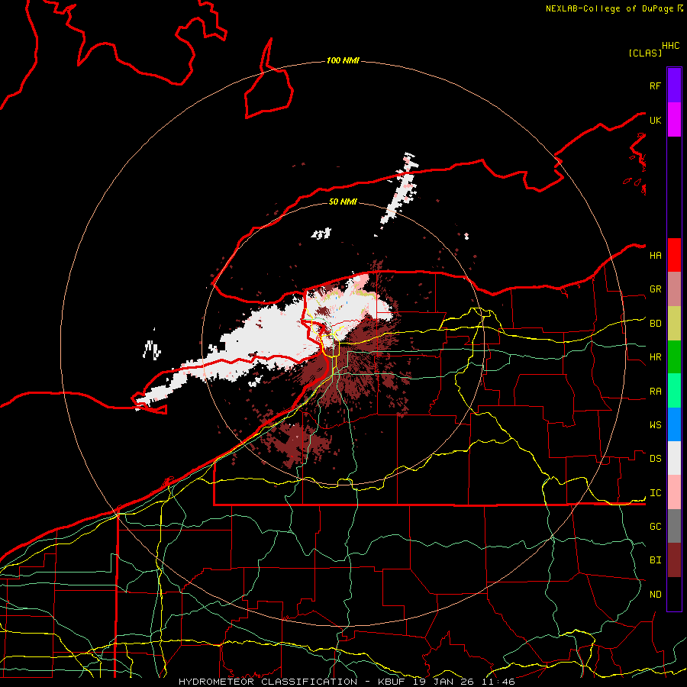Click the 'HR' legend label
Viewport: 687px width, 687px height.
[x=655, y=357]
